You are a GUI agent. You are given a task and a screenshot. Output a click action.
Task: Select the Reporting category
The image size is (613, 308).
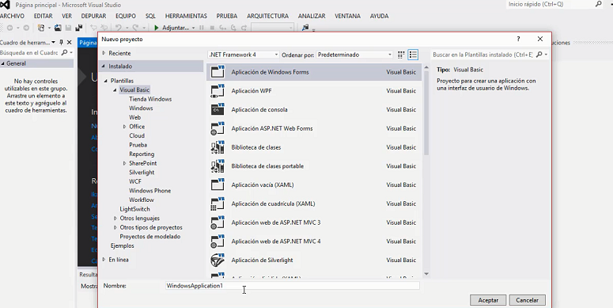click(142, 154)
